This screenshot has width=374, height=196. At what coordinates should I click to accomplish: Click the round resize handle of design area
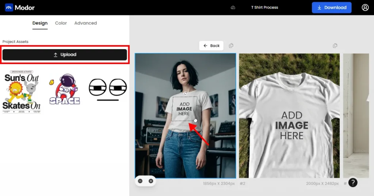point(196,121)
